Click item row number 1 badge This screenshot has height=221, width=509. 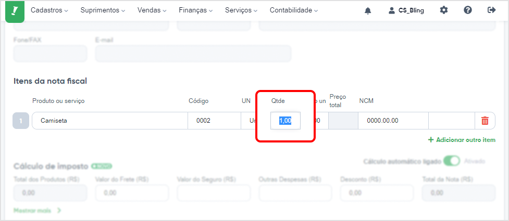point(21,121)
